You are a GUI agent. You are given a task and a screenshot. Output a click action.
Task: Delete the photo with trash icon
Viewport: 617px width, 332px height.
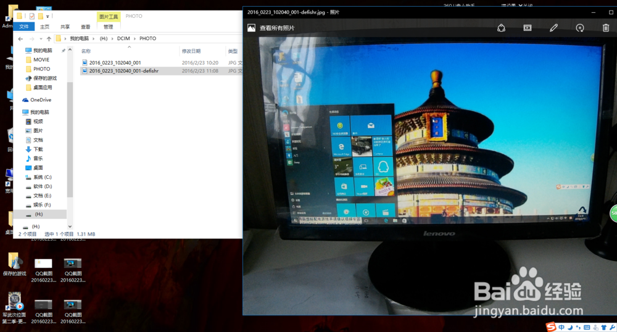tap(606, 28)
